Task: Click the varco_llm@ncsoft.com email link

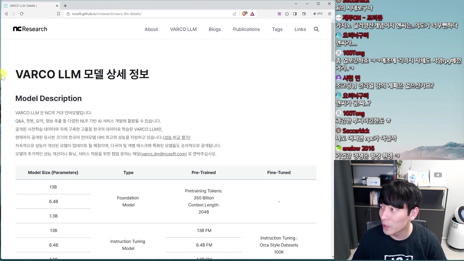Action: (x=164, y=154)
